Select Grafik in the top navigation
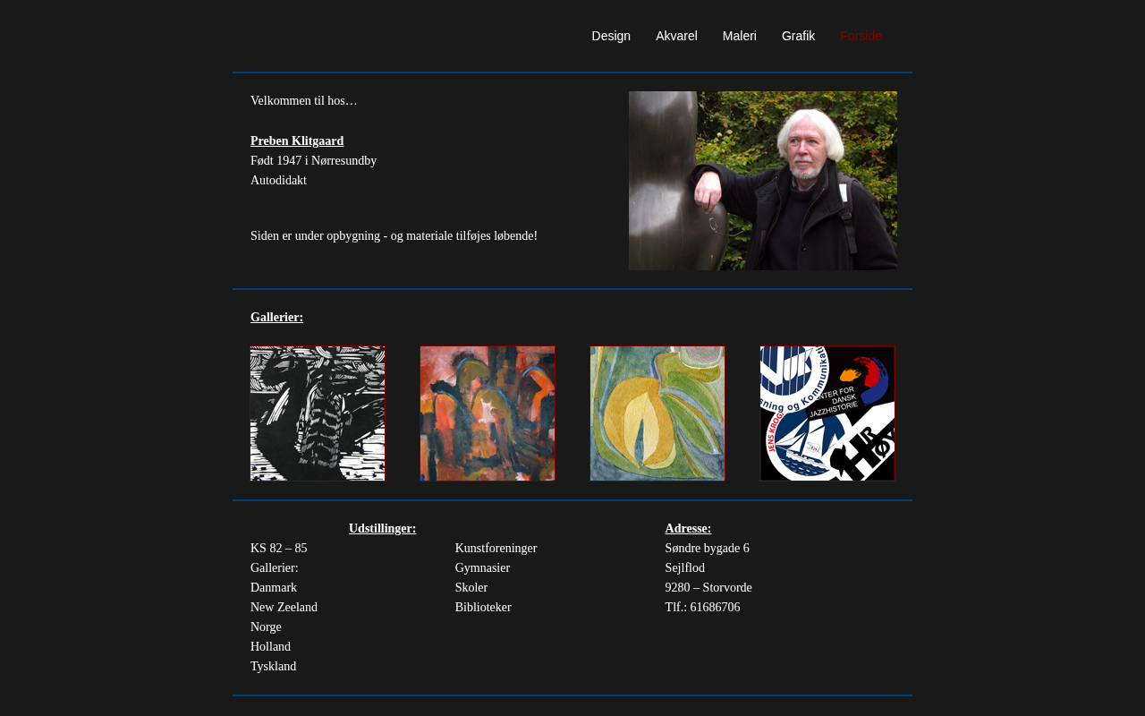Viewport: 1145px width, 716px height. (x=798, y=36)
